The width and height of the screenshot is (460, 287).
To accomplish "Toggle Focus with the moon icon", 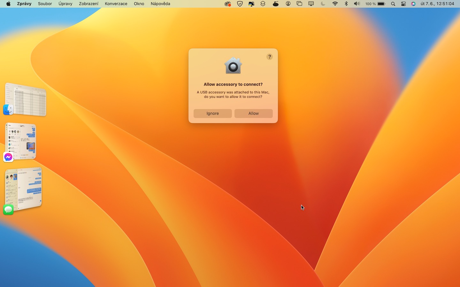I will tap(323, 4).
